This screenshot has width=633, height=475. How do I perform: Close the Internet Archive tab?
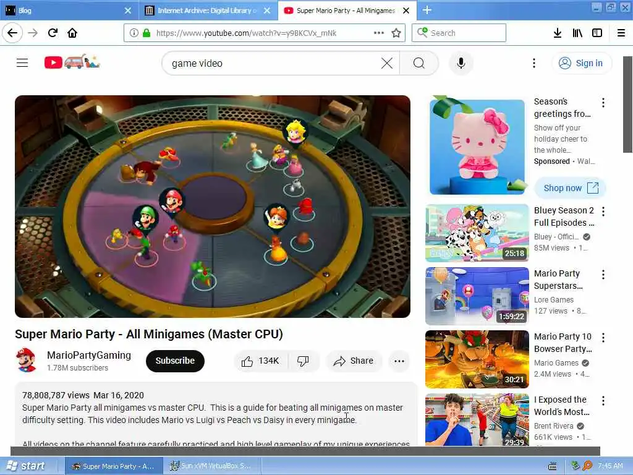coord(267,11)
